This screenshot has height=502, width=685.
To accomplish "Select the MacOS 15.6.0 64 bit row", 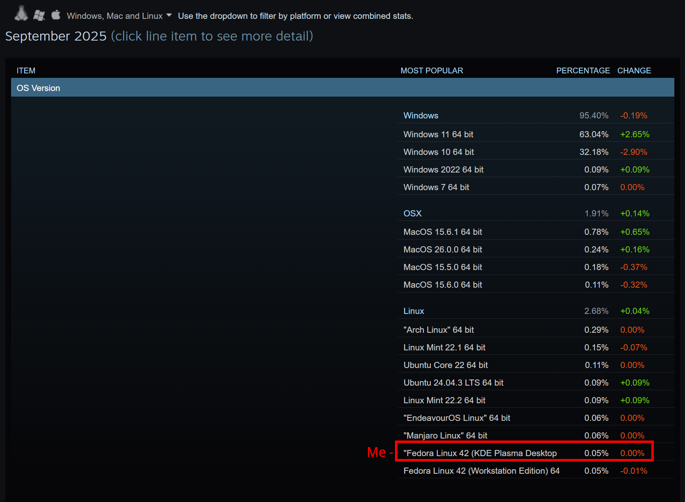I will tap(536, 285).
